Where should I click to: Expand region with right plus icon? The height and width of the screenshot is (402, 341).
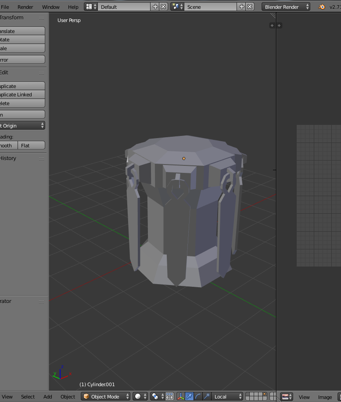[279, 26]
